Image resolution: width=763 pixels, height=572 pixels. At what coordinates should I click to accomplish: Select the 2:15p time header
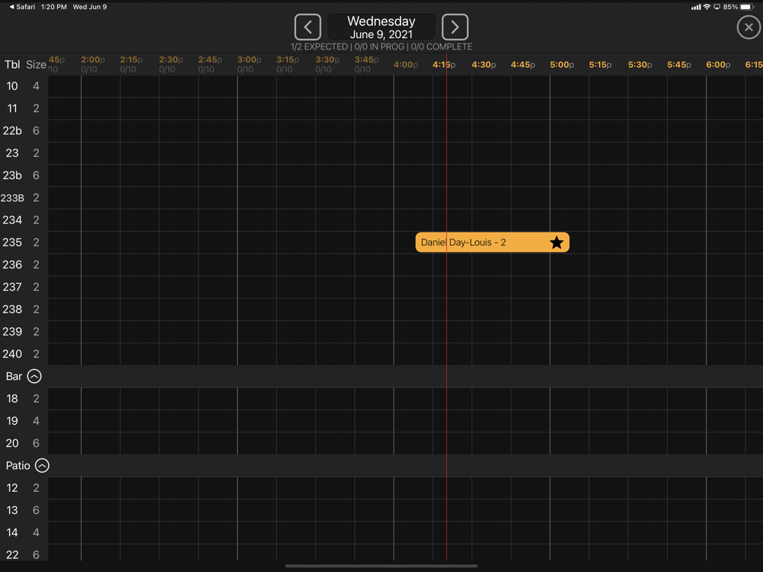(x=131, y=59)
